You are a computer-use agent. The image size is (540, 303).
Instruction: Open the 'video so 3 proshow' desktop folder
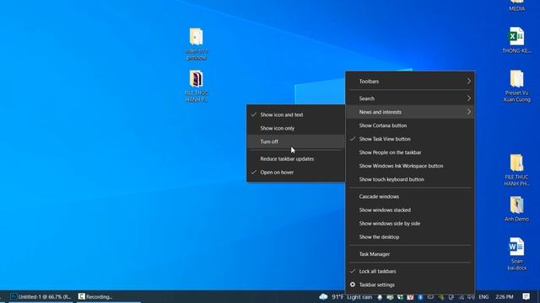click(x=196, y=44)
